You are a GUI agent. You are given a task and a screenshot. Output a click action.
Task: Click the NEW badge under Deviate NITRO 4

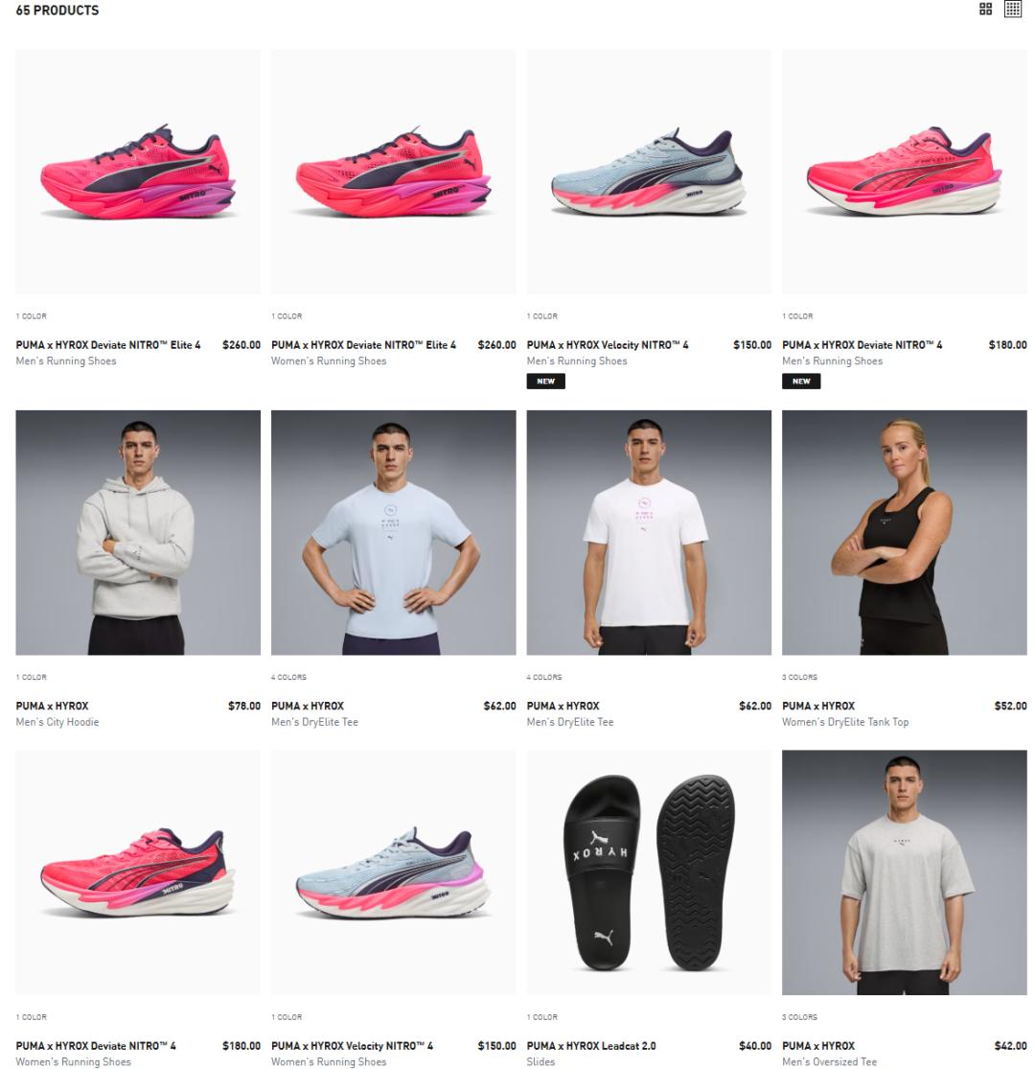pos(801,382)
